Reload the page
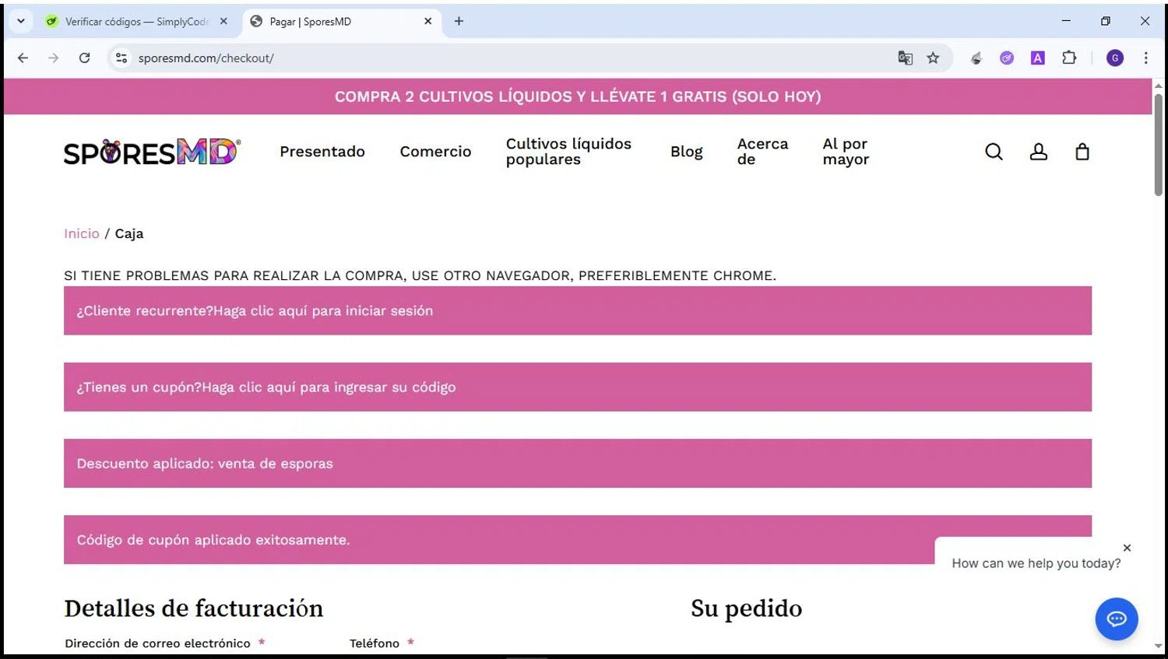Screen dimensions: 1168x659 (x=84, y=58)
